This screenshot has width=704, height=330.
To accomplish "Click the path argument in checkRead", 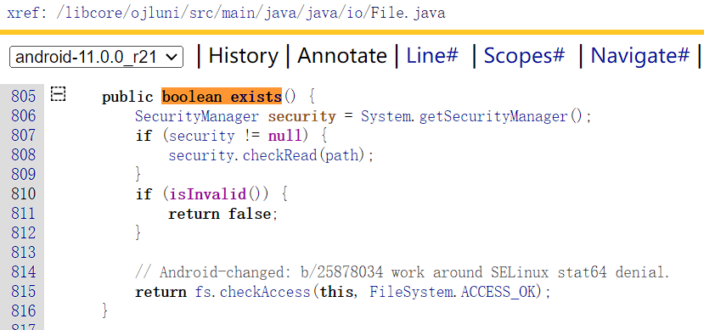I will pyautogui.click(x=341, y=155).
